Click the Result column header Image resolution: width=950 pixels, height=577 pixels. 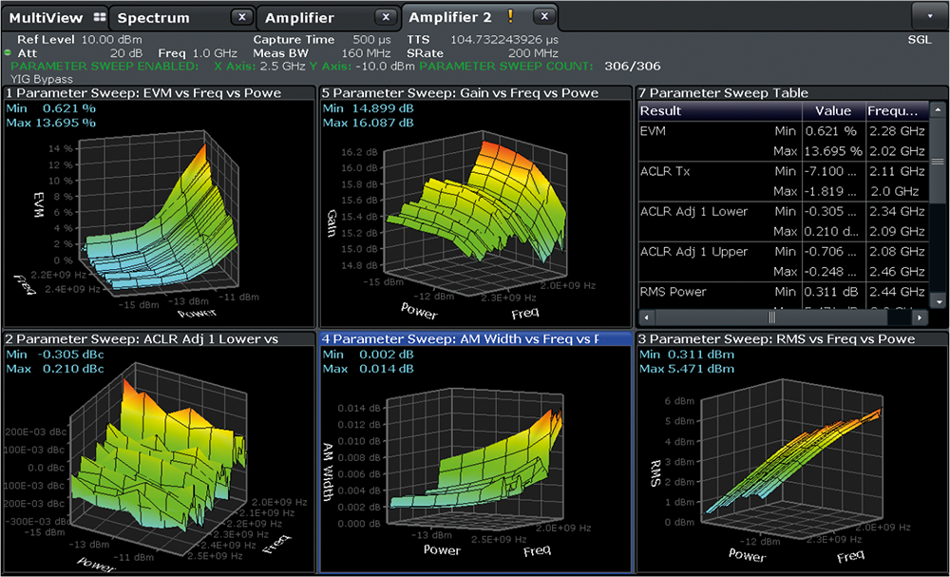point(660,110)
